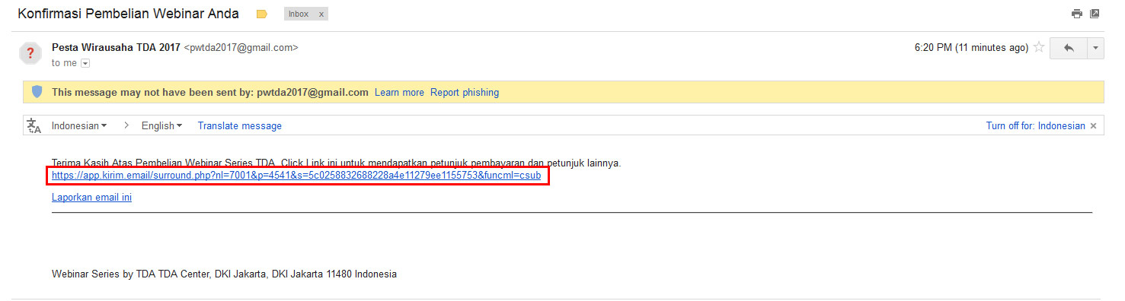Open the Indonesian source language dropdown
Screen dimensions: 1125x301
[79, 125]
